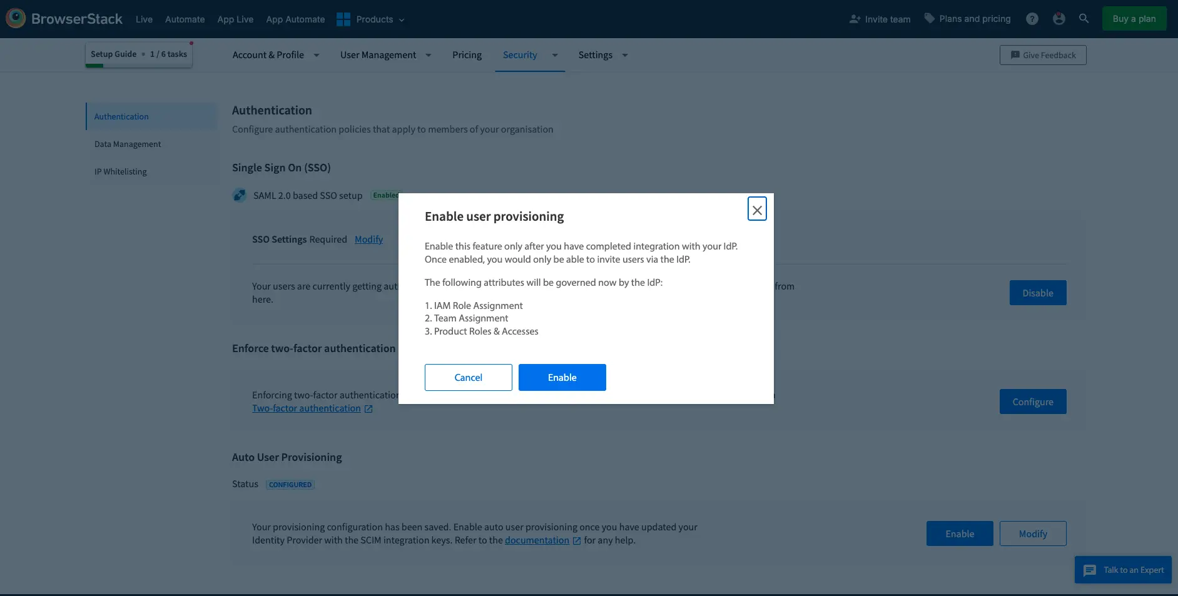The width and height of the screenshot is (1178, 596).
Task: Click the Enabled badge next to SAML SSO
Action: click(385, 195)
